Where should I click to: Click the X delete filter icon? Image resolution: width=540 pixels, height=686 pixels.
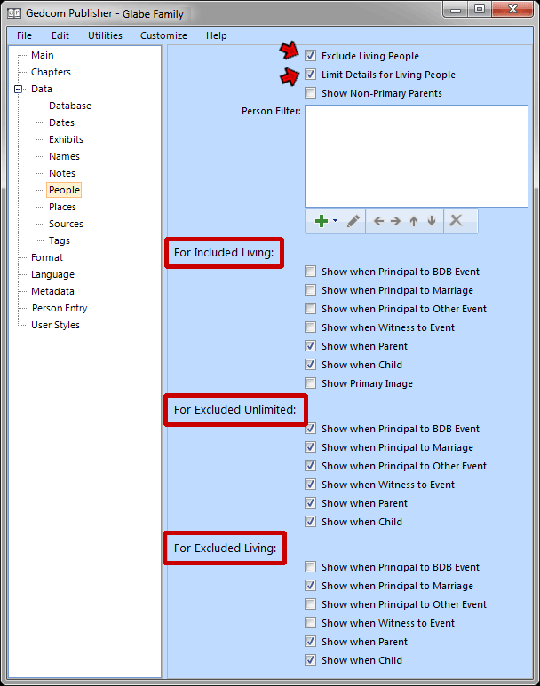tap(456, 220)
